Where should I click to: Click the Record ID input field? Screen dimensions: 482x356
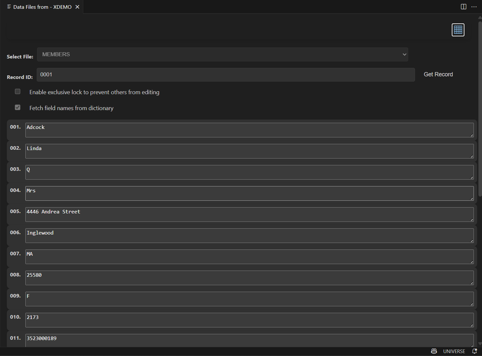pos(226,75)
